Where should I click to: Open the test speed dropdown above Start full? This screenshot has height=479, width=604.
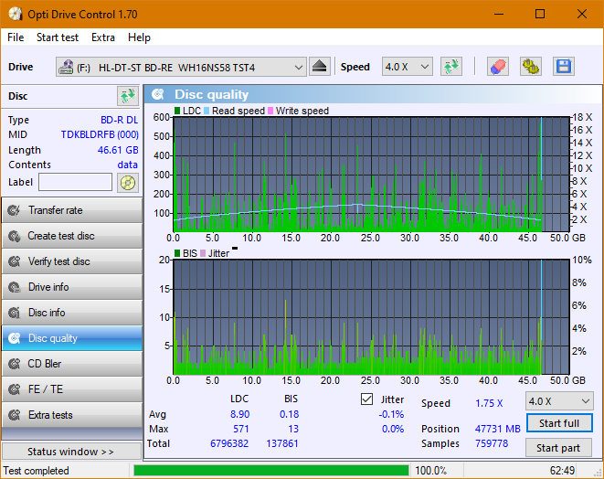click(558, 401)
